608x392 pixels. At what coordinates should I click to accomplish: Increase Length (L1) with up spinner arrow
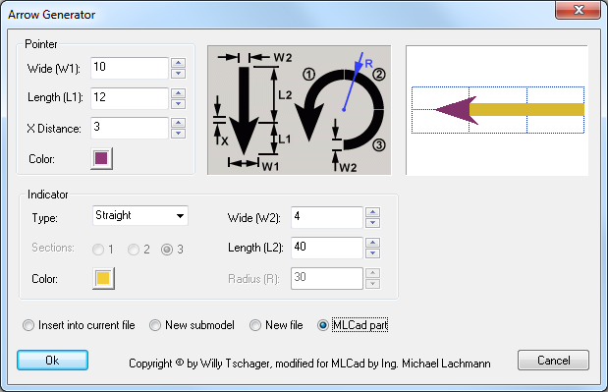point(178,93)
